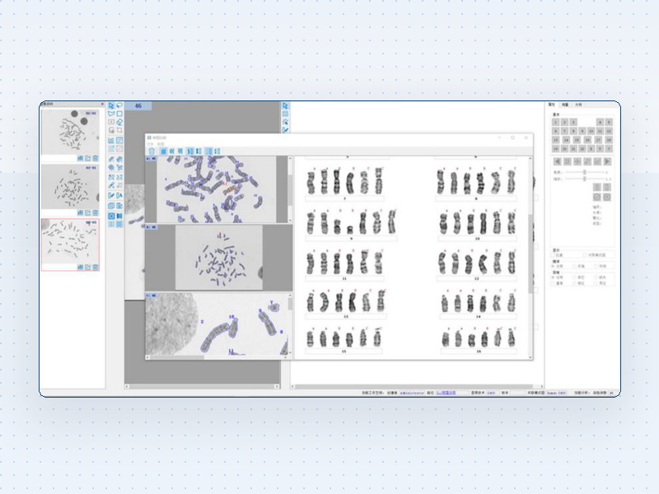Select the crop tool in the left toolbar
Viewport: 659px width, 494px height.
pyautogui.click(x=119, y=130)
